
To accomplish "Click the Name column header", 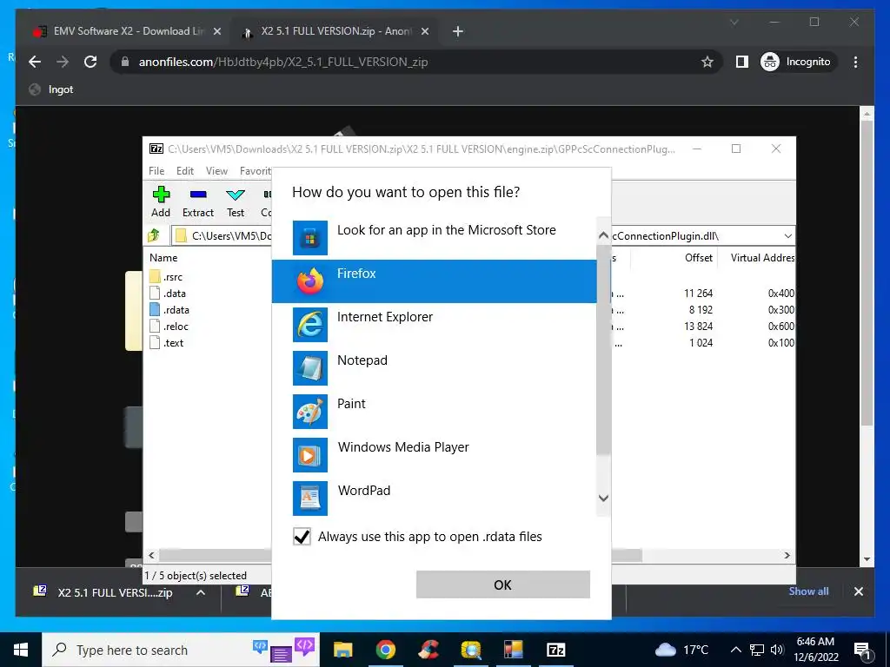I will (x=163, y=257).
